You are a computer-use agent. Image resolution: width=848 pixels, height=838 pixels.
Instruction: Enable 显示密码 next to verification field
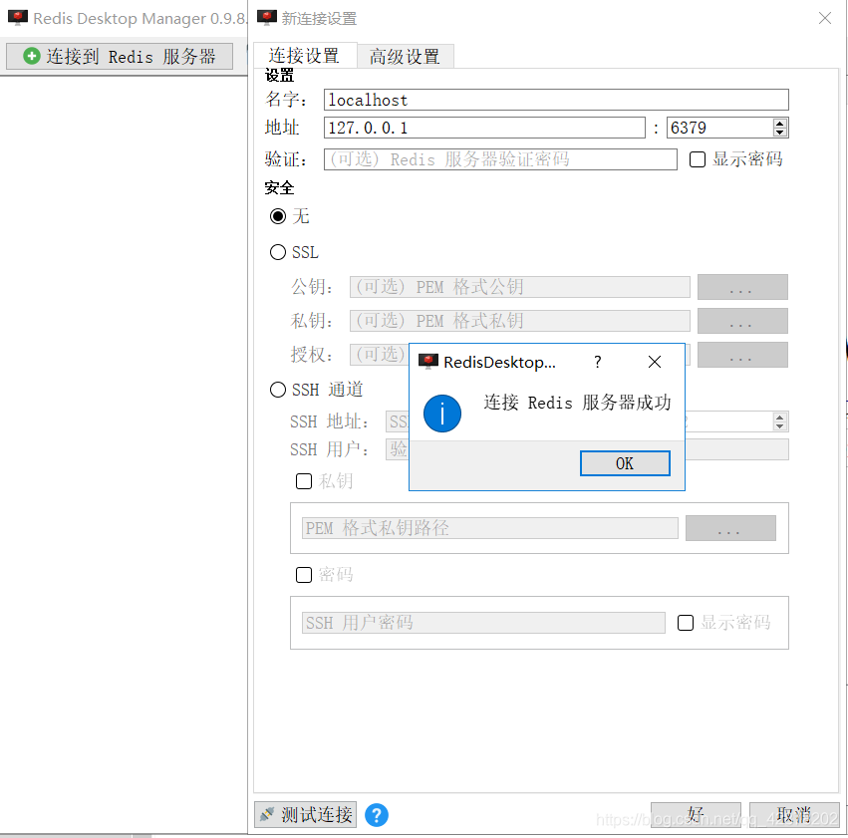click(x=697, y=159)
